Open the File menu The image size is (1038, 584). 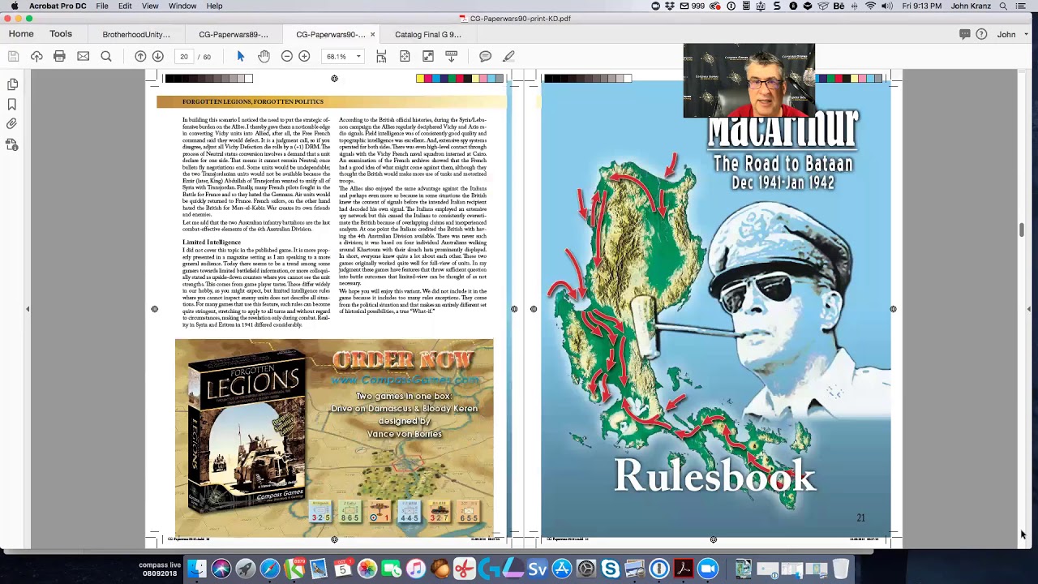pos(102,6)
